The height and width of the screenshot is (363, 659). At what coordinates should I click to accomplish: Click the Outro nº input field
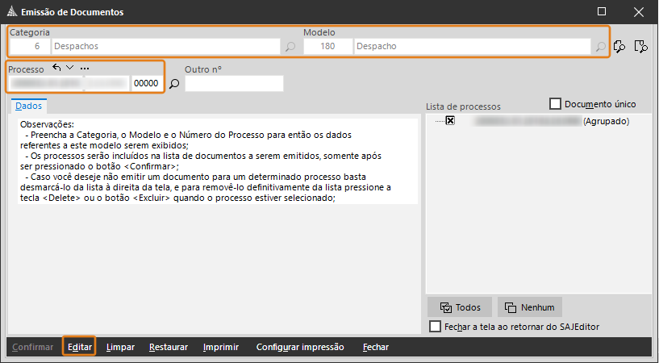[234, 84]
